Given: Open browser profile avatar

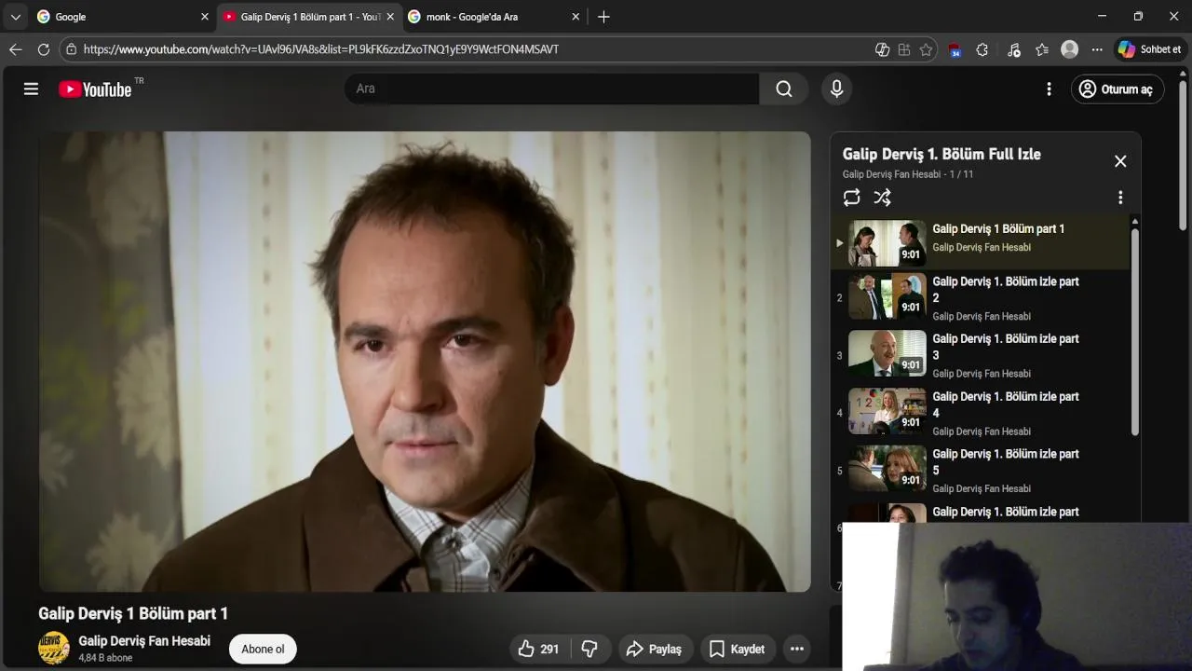Looking at the screenshot, I should coord(1070,49).
